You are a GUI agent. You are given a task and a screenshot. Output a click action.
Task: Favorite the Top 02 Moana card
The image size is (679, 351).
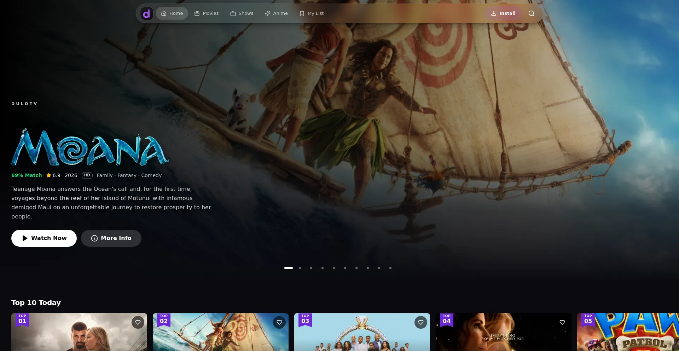click(279, 322)
